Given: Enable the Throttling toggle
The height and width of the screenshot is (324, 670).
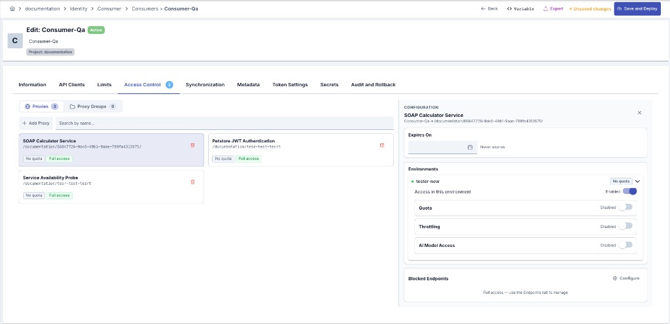Looking at the screenshot, I should [x=625, y=226].
